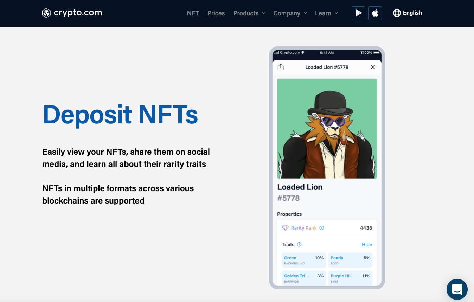This screenshot has width=474, height=302.
Task: Select the Panda body trait
Action: click(350, 260)
